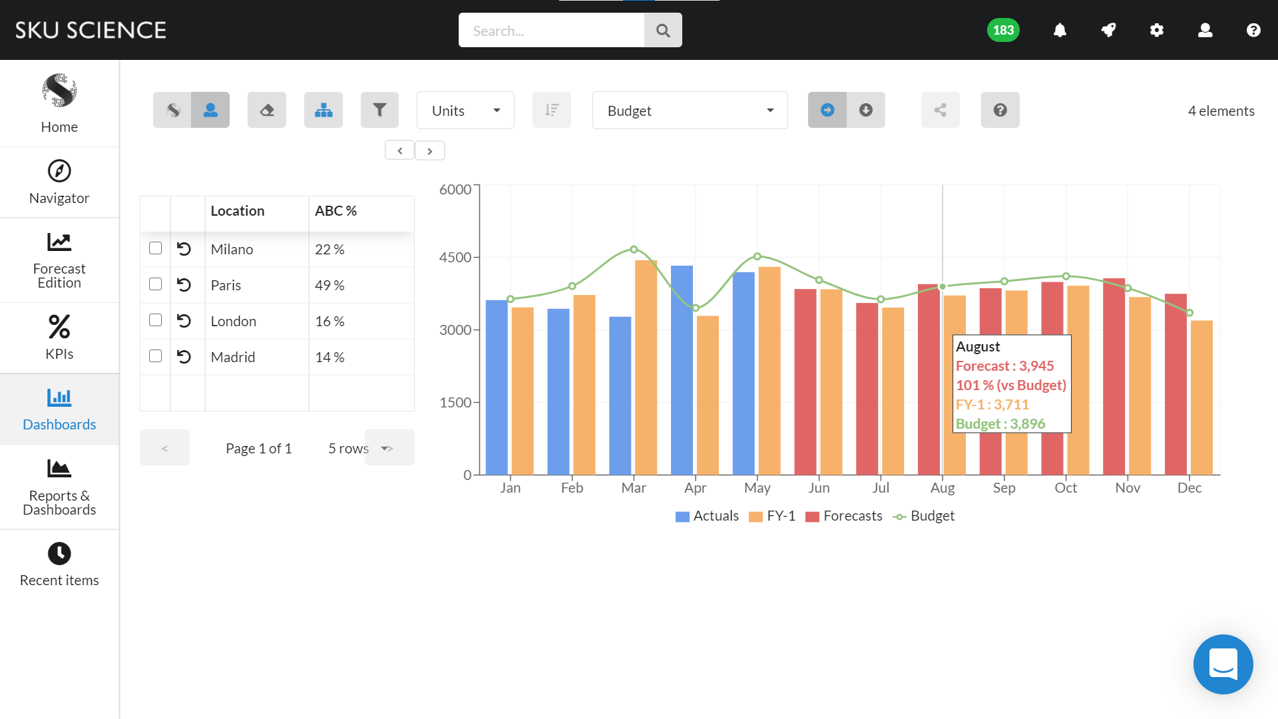The height and width of the screenshot is (719, 1278).
Task: Click the filter funnel icon
Action: pyautogui.click(x=379, y=111)
